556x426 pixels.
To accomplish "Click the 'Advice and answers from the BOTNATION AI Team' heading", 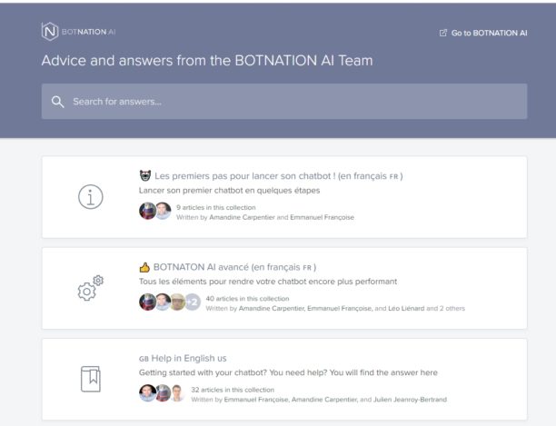I will [x=207, y=60].
